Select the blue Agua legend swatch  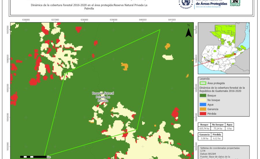(203, 105)
